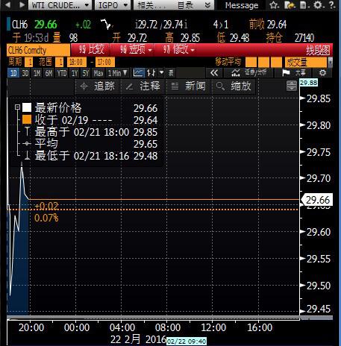Open the 大事 events flag button

point(293,73)
